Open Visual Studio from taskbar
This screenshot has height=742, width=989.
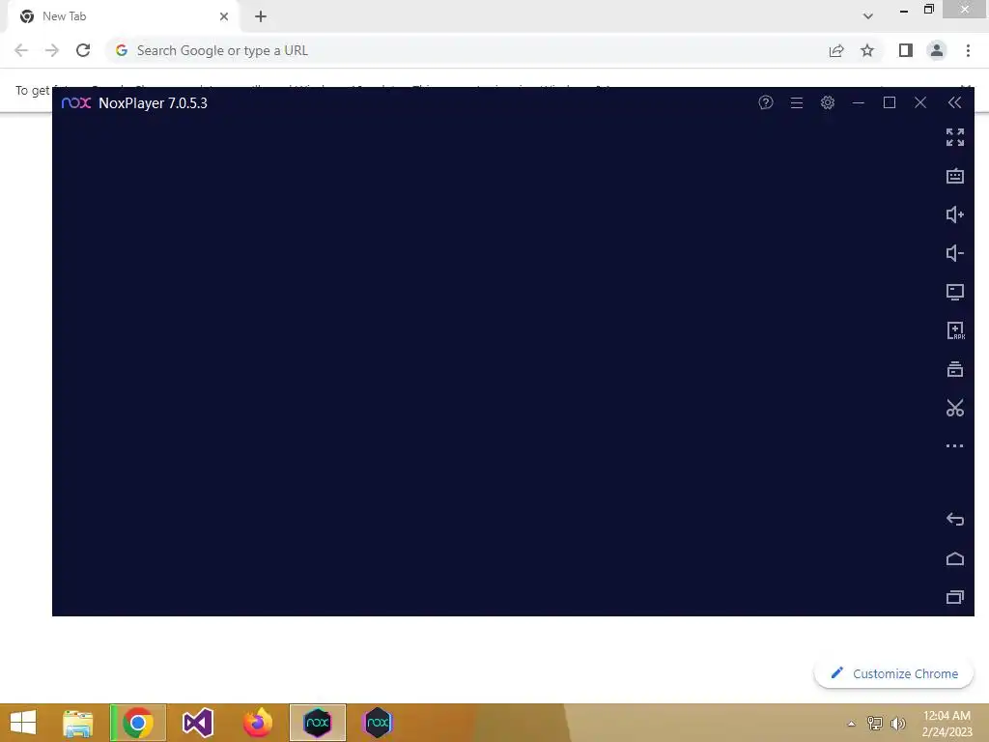(x=197, y=723)
